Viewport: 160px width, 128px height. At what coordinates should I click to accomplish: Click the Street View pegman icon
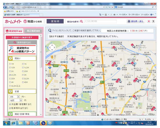click(52, 57)
